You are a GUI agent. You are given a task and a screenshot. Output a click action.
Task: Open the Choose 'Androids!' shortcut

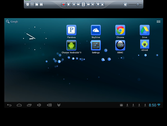point(71,47)
